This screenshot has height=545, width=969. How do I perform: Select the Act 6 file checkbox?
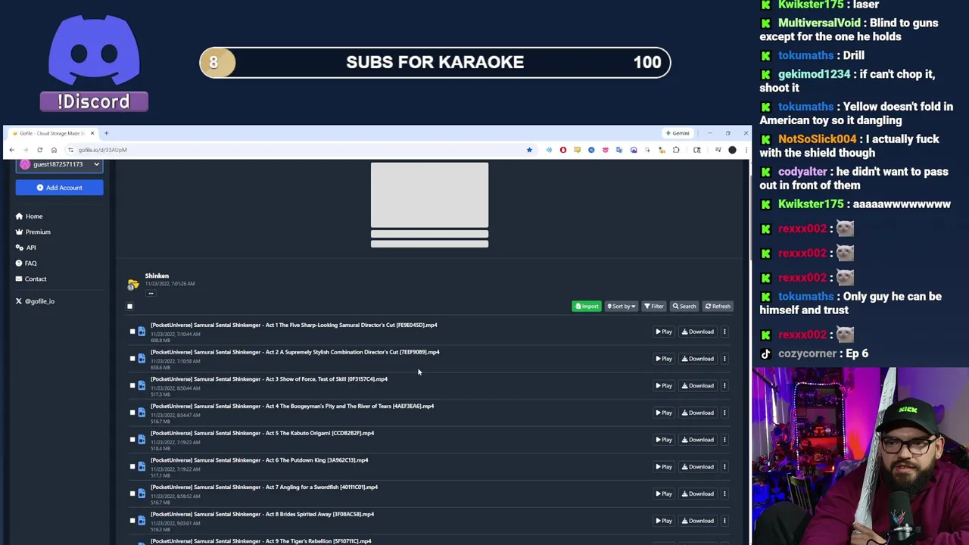132,466
